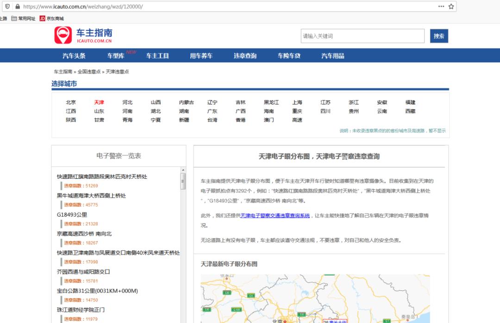The image size is (500, 323).
Task: Click the 车主指南 site logo
Action: (82, 35)
